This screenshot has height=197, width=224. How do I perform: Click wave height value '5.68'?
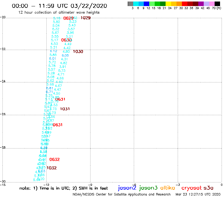pyautogui.click(x=50, y=85)
